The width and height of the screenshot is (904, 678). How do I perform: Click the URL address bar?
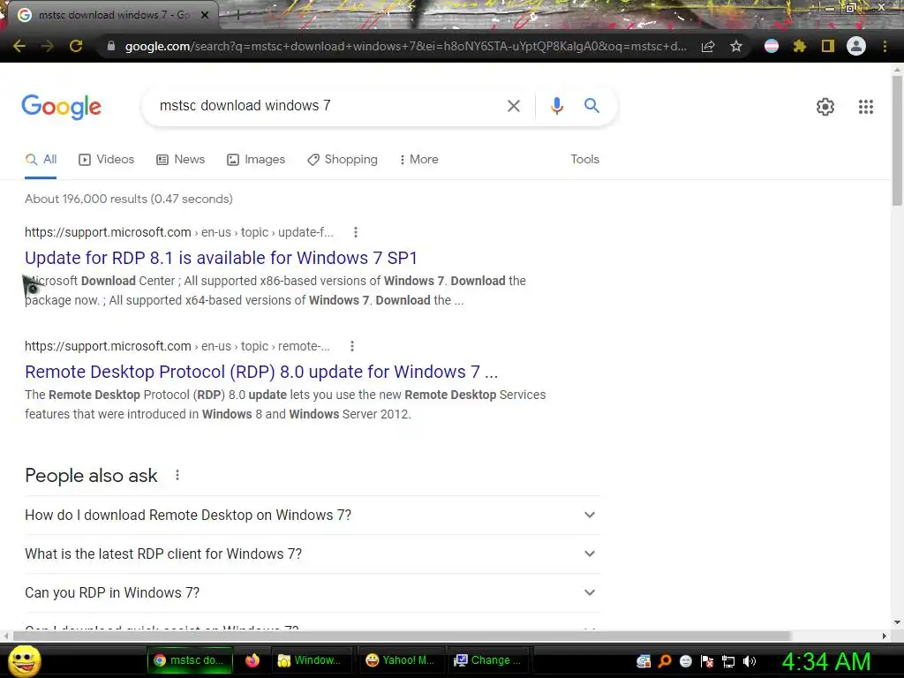(x=405, y=46)
